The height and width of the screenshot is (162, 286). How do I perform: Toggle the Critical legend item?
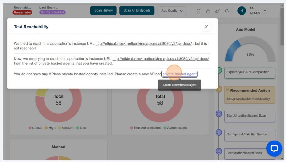(x=35, y=128)
